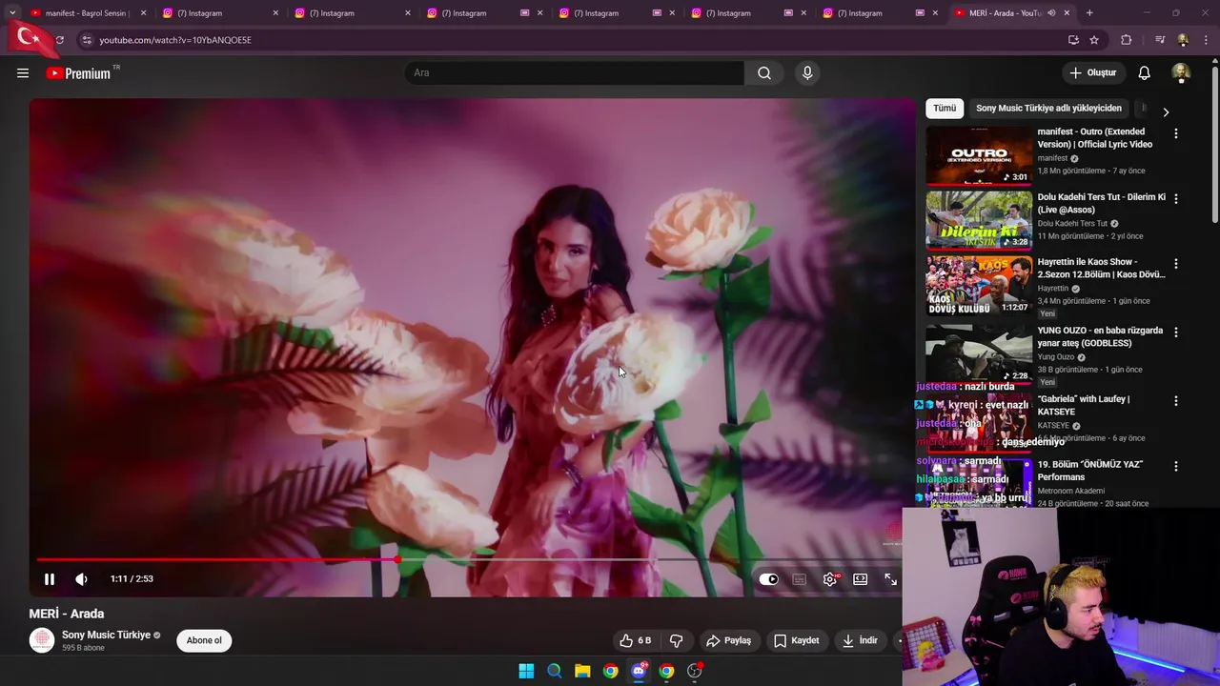
Task: Open the Oluştur create button
Action: pyautogui.click(x=1092, y=73)
